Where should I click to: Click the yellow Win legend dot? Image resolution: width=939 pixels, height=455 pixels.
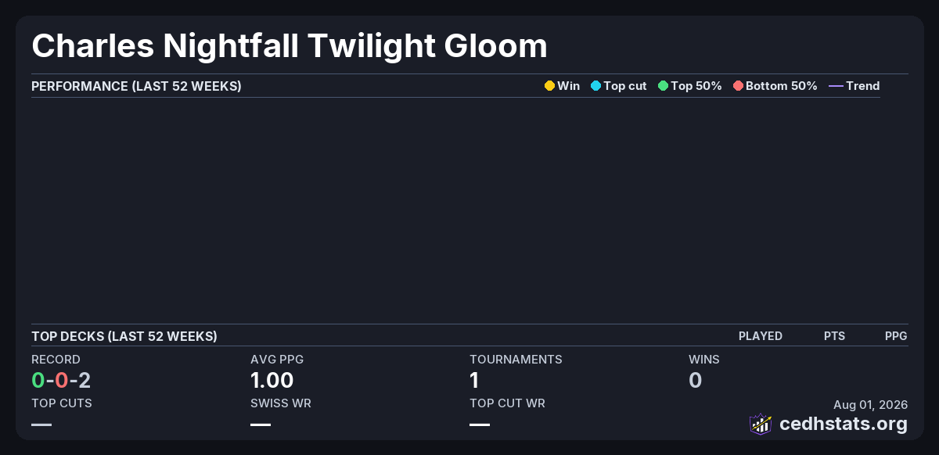(x=549, y=86)
